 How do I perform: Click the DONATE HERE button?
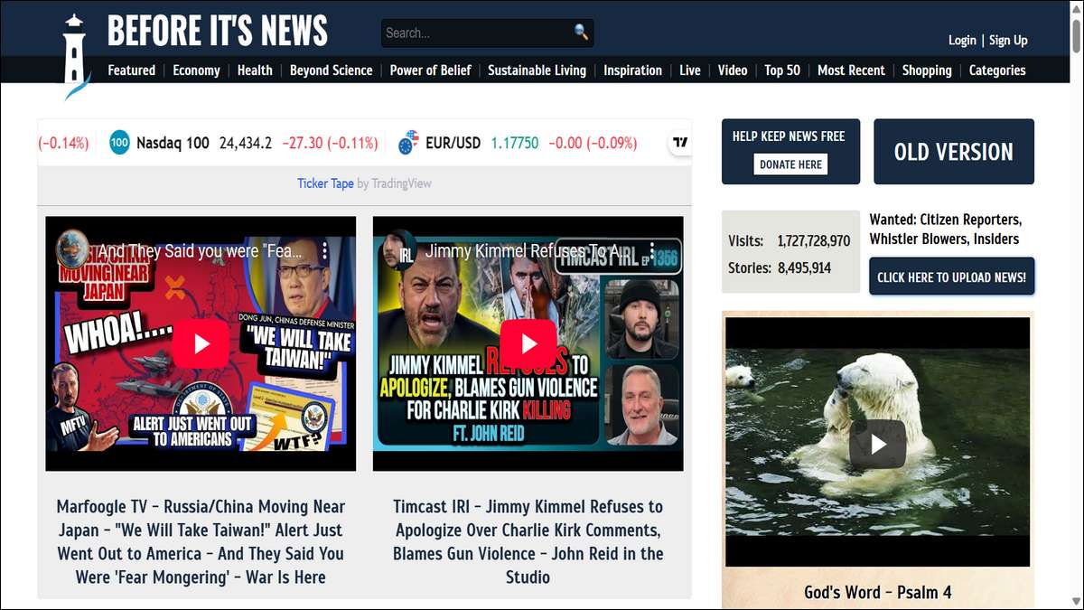coord(790,164)
